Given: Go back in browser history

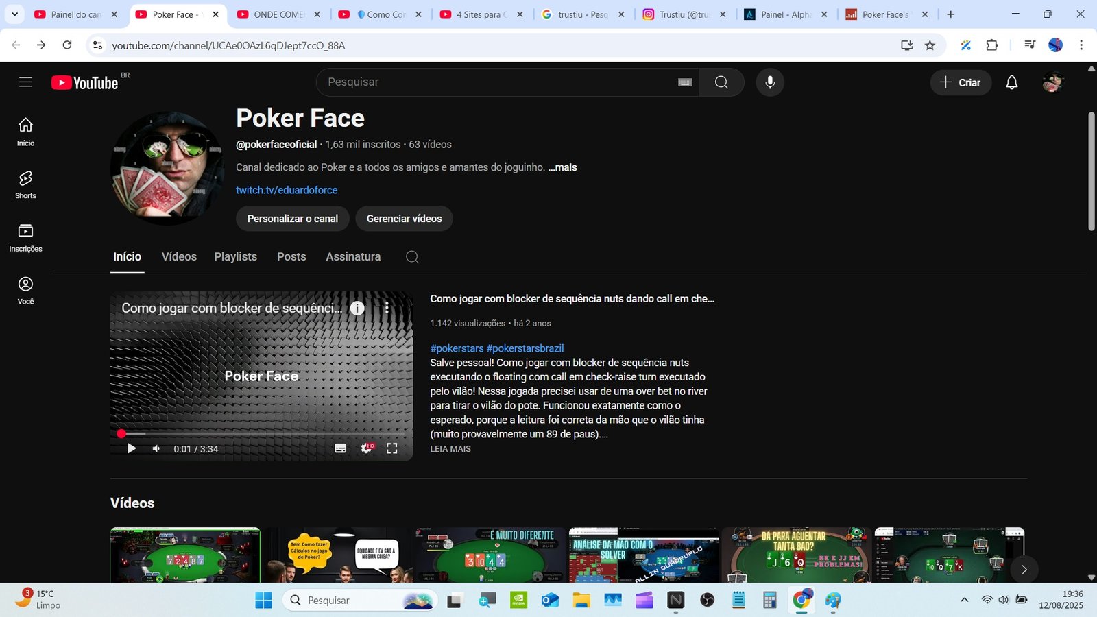Looking at the screenshot, I should 16,45.
